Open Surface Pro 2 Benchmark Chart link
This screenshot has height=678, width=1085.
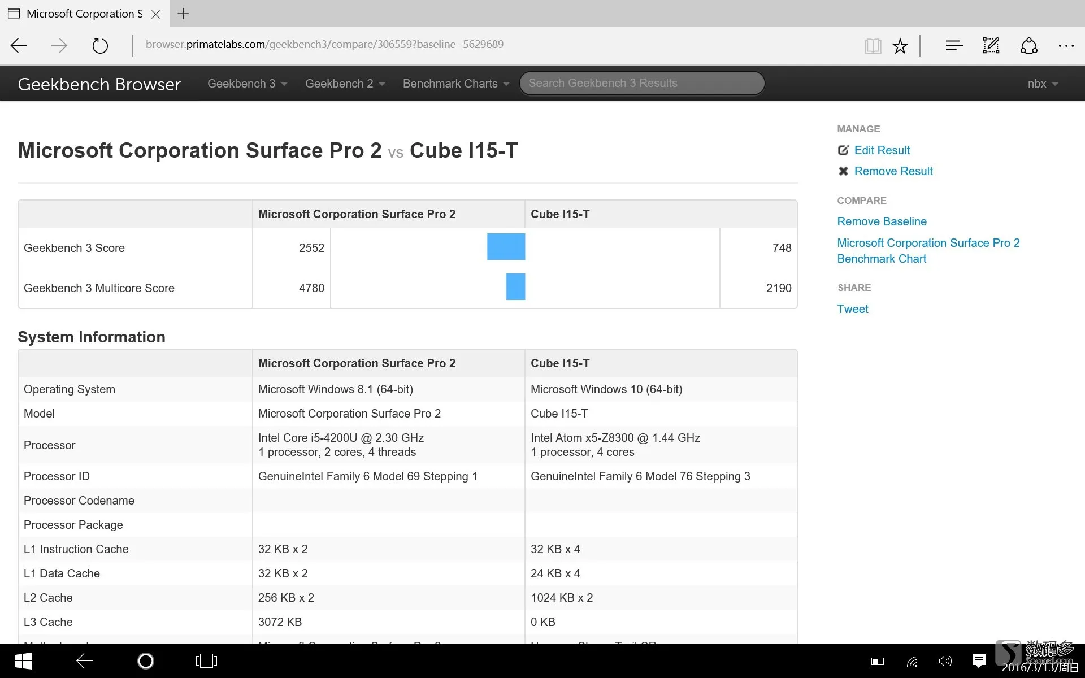click(x=928, y=251)
